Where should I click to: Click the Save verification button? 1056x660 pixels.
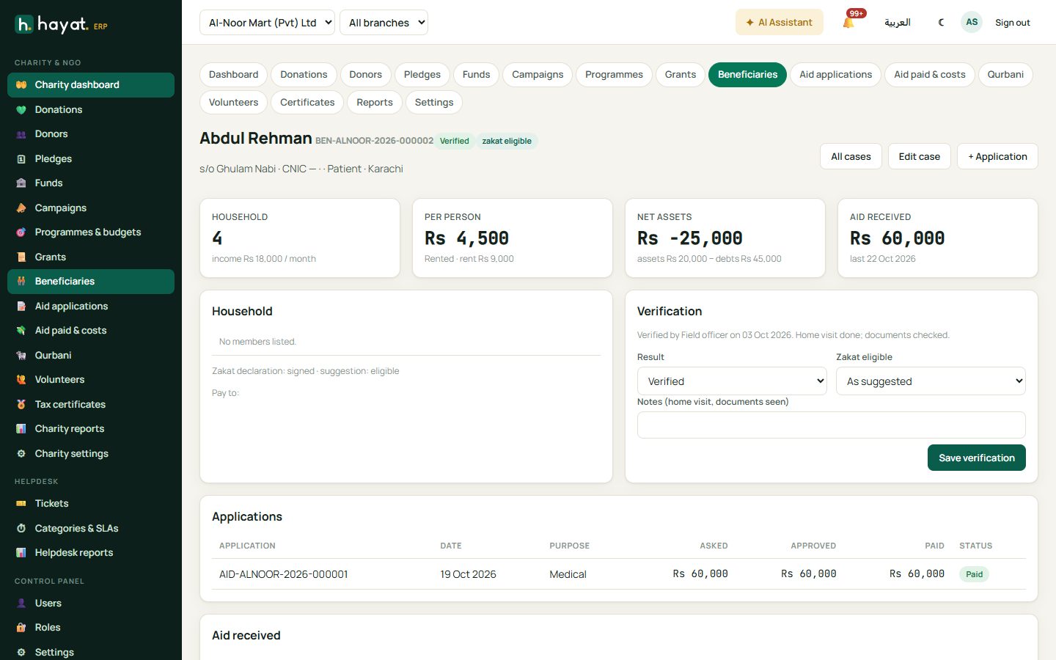click(977, 458)
